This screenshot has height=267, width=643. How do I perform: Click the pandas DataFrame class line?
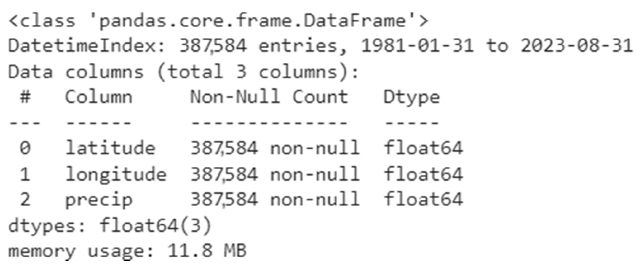(218, 21)
